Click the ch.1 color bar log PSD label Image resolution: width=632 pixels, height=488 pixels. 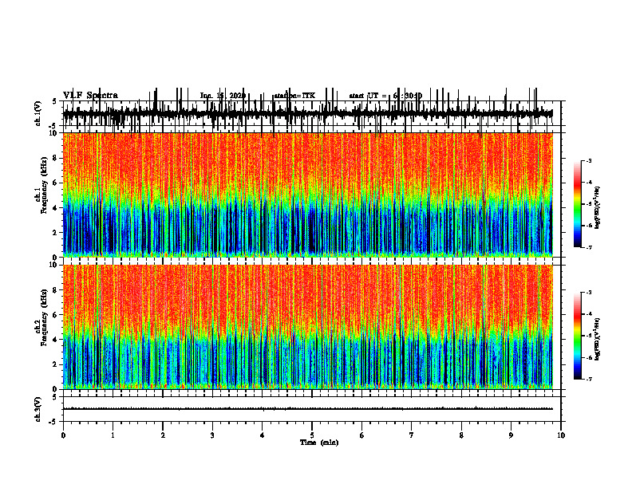pyautogui.click(x=597, y=207)
